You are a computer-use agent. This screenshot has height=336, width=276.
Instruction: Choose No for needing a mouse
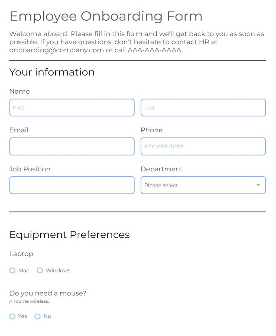point(37,316)
